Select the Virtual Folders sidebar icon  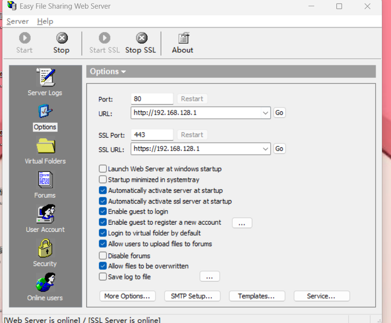[45, 146]
